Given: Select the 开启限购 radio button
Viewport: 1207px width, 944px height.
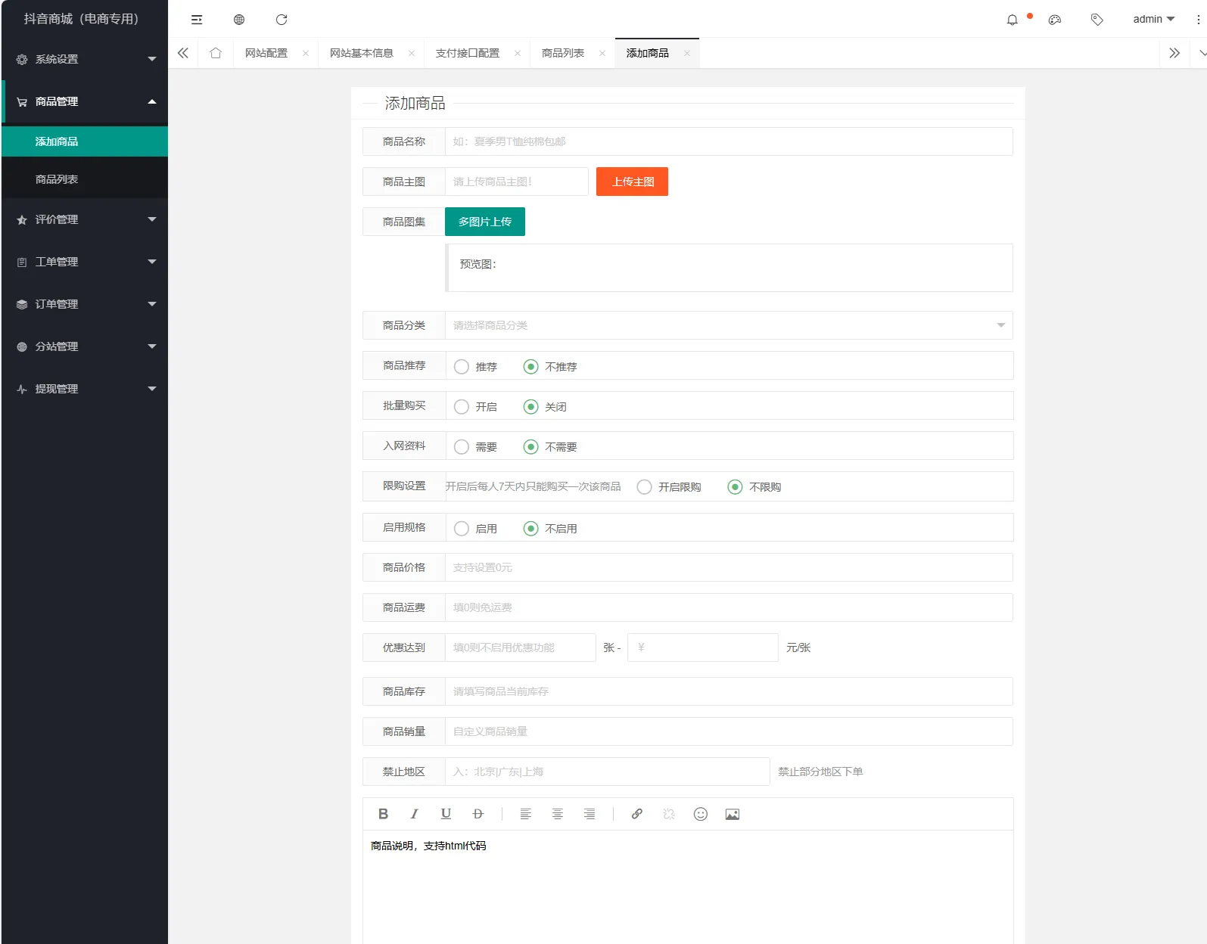Looking at the screenshot, I should (x=644, y=487).
